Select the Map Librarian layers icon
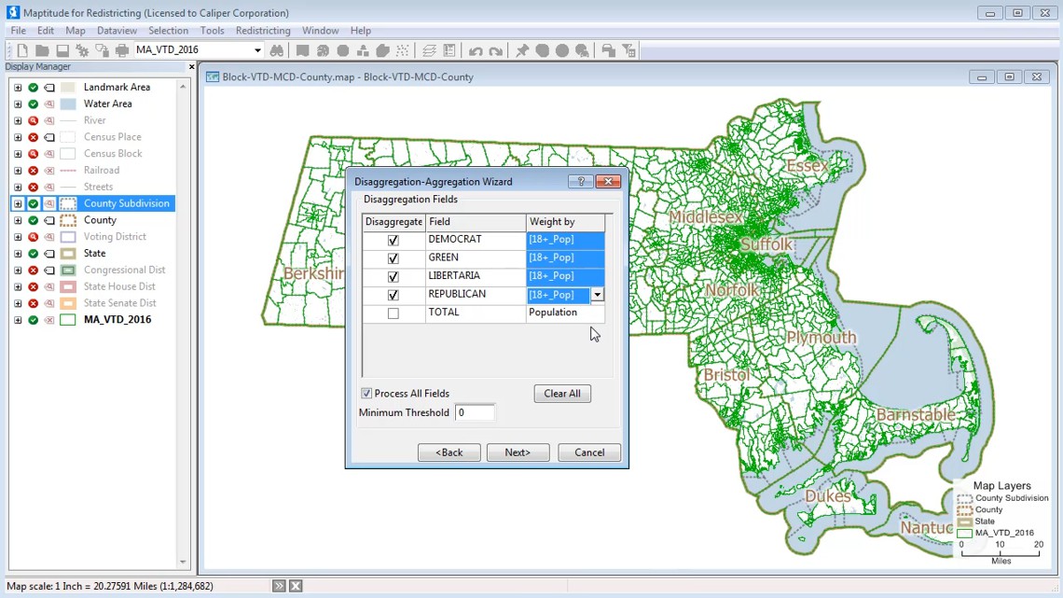 (428, 49)
